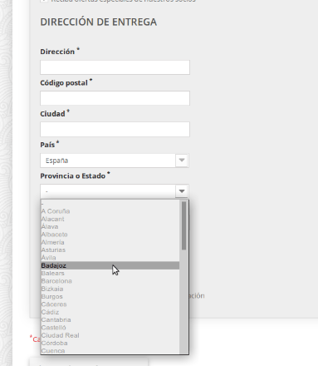Choose A Coruña in the province list

point(110,211)
